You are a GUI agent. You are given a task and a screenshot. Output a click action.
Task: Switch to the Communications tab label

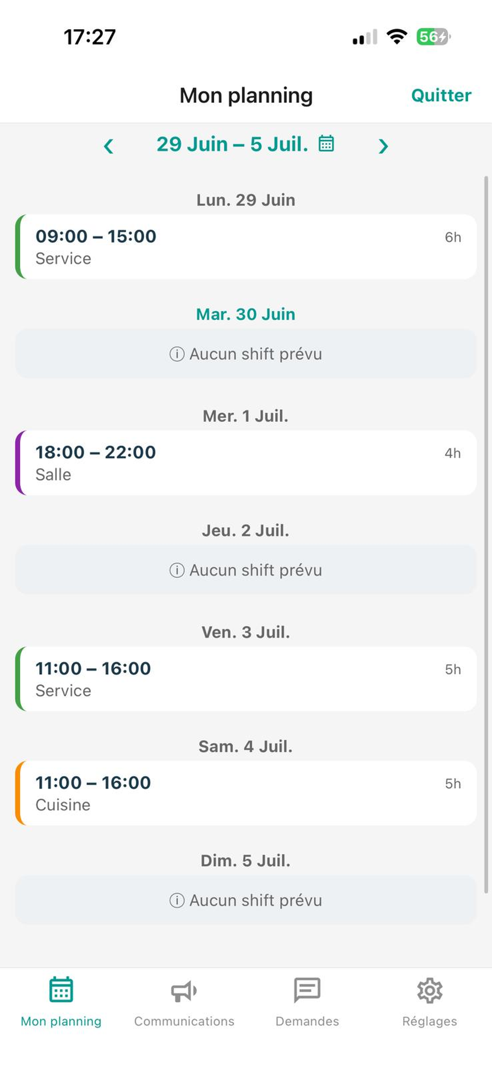point(184,1021)
